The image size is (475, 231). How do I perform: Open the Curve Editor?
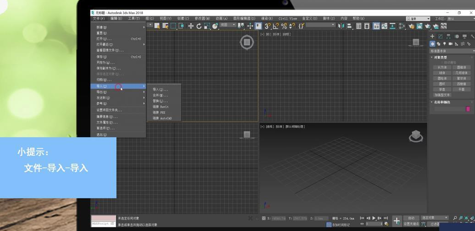[384, 26]
